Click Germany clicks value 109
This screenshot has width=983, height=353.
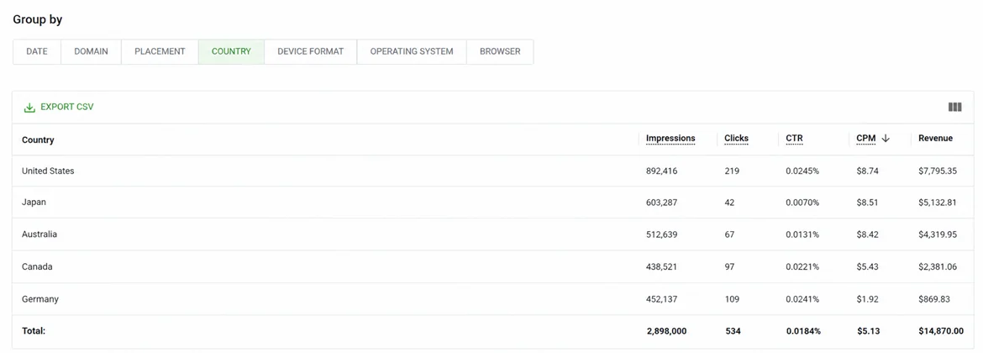point(732,299)
